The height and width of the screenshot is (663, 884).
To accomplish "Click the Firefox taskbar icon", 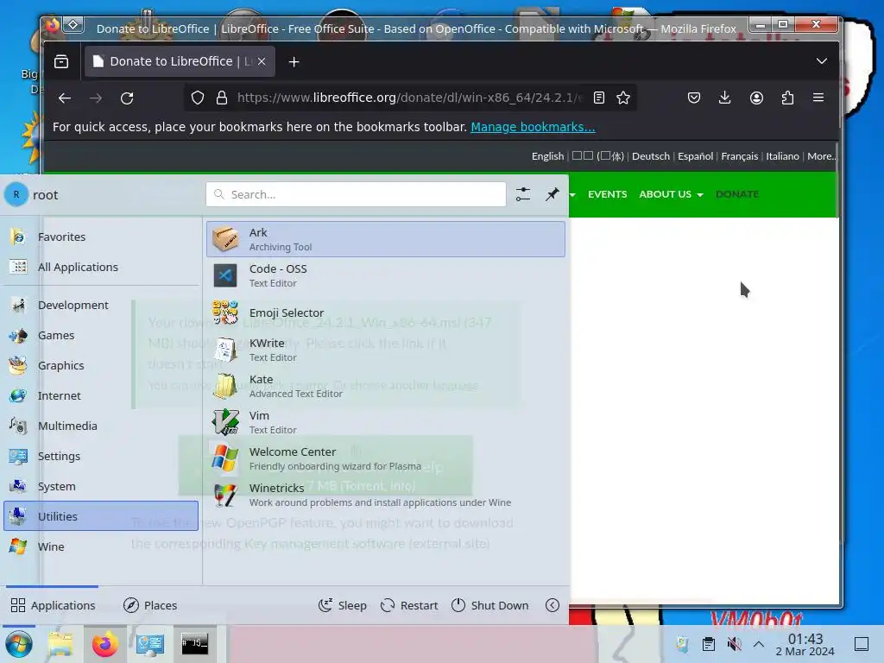I will pyautogui.click(x=104, y=644).
